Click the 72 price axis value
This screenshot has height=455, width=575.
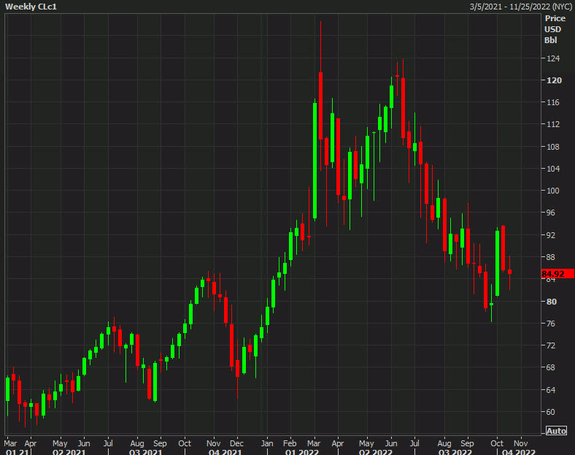click(551, 345)
